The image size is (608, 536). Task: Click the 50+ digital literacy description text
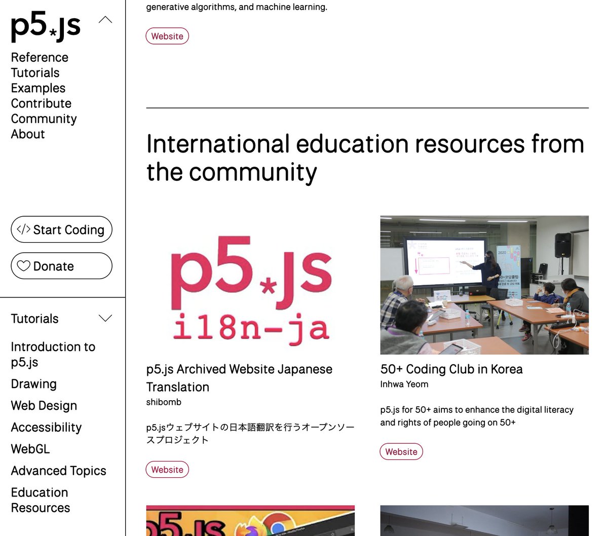pyautogui.click(x=477, y=416)
